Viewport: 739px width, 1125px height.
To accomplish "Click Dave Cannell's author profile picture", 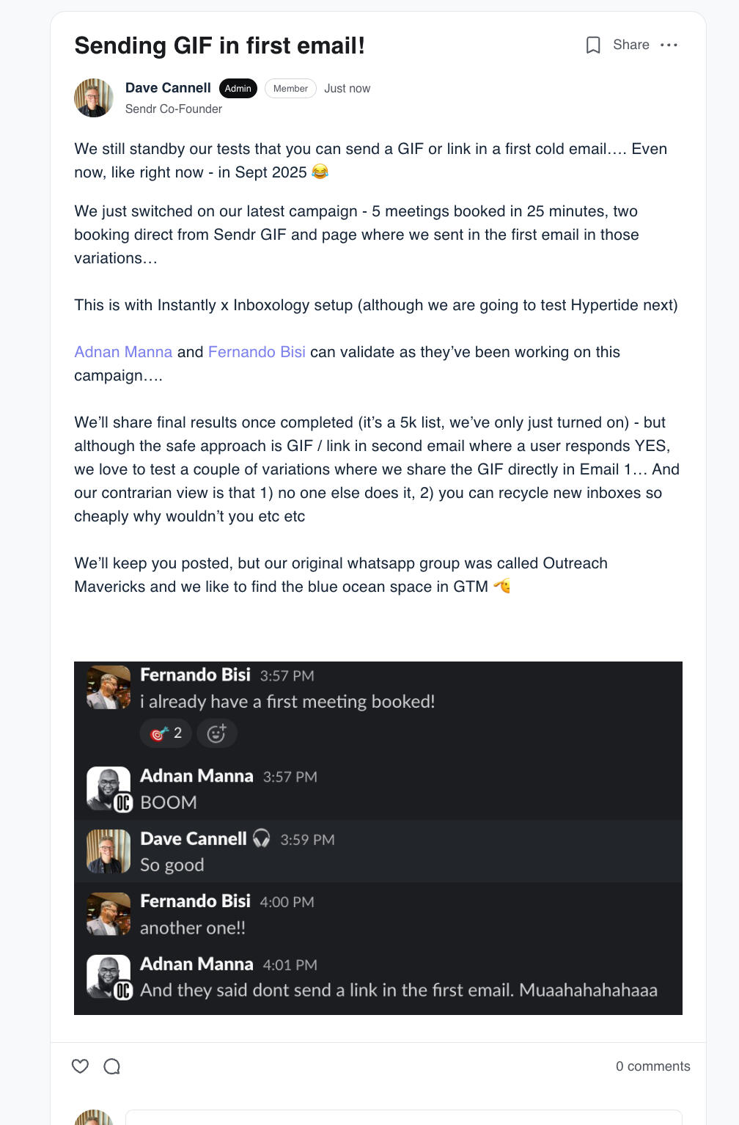I will click(94, 98).
